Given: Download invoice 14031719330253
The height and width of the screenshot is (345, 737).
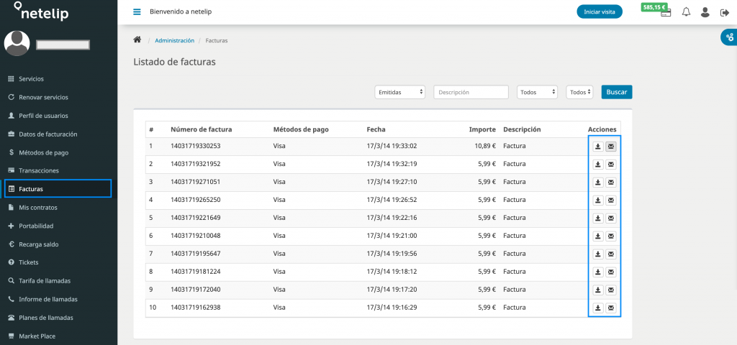Looking at the screenshot, I should click(597, 147).
